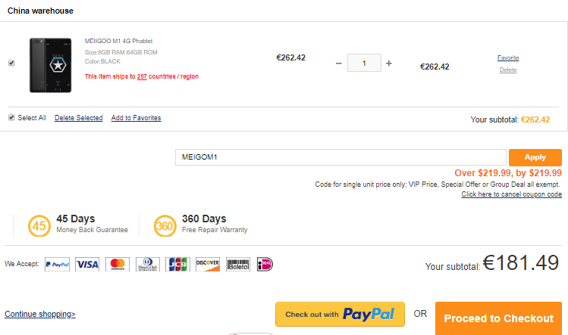The height and width of the screenshot is (335, 568).
Task: Click the Delete Selected link
Action: (x=79, y=118)
